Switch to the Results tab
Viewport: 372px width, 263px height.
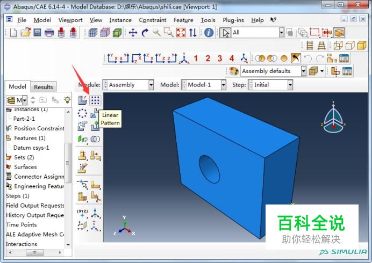pos(44,87)
